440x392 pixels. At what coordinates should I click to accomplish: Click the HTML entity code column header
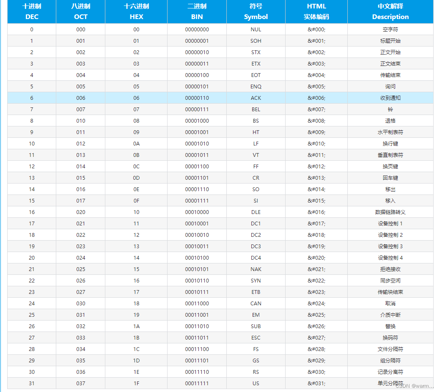tap(316, 11)
